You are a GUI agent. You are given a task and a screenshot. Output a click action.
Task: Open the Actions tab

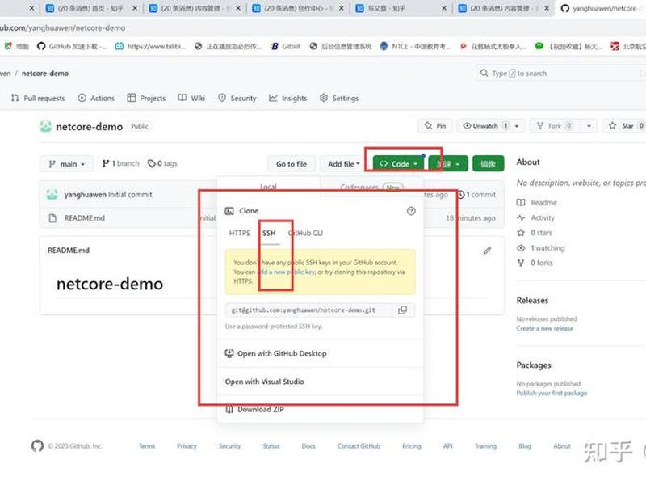(96, 98)
